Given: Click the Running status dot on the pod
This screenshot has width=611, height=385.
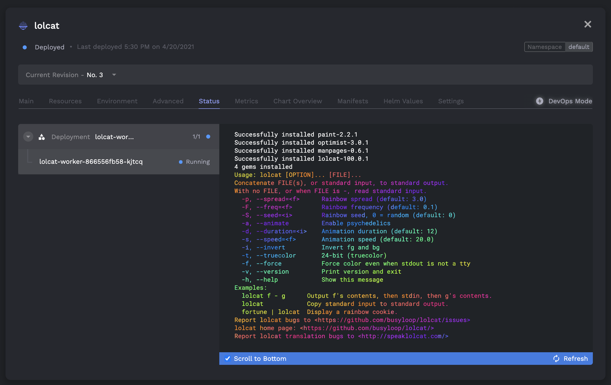Looking at the screenshot, I should [x=180, y=162].
